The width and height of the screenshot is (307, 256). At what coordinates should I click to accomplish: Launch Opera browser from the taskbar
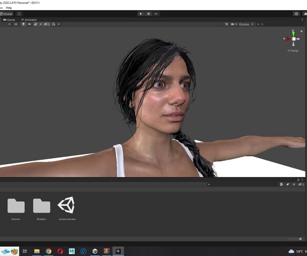pyautogui.click(x=60, y=251)
